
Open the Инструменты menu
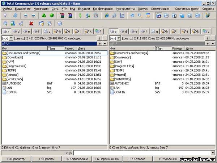point(125,9)
